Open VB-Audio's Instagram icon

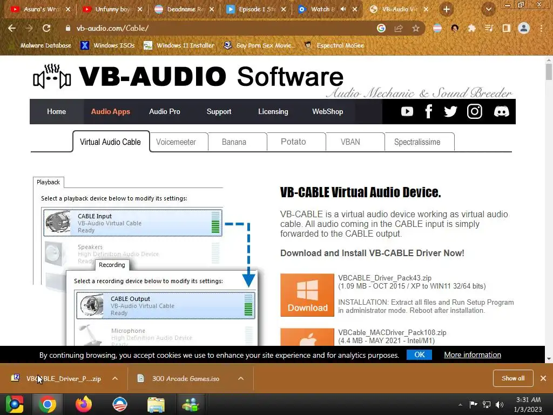point(474,111)
